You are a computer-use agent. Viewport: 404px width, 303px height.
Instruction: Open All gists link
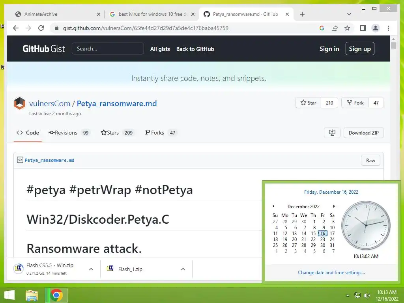tap(160, 49)
